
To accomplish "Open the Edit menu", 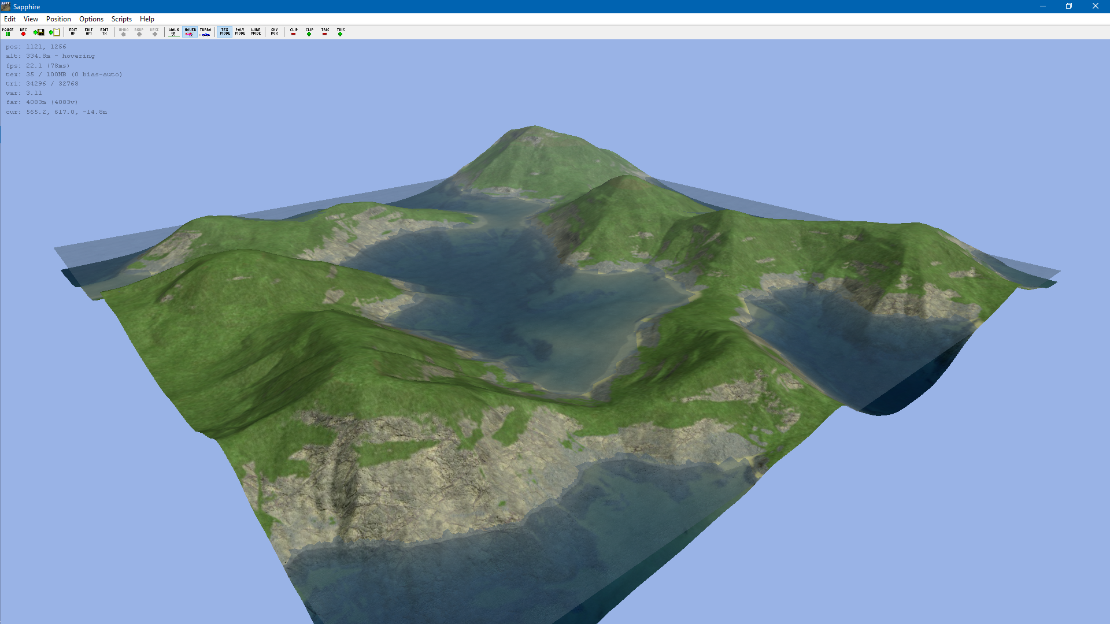I will (x=10, y=19).
